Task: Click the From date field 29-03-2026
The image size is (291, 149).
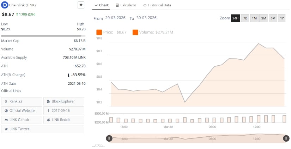Action: 115,18
